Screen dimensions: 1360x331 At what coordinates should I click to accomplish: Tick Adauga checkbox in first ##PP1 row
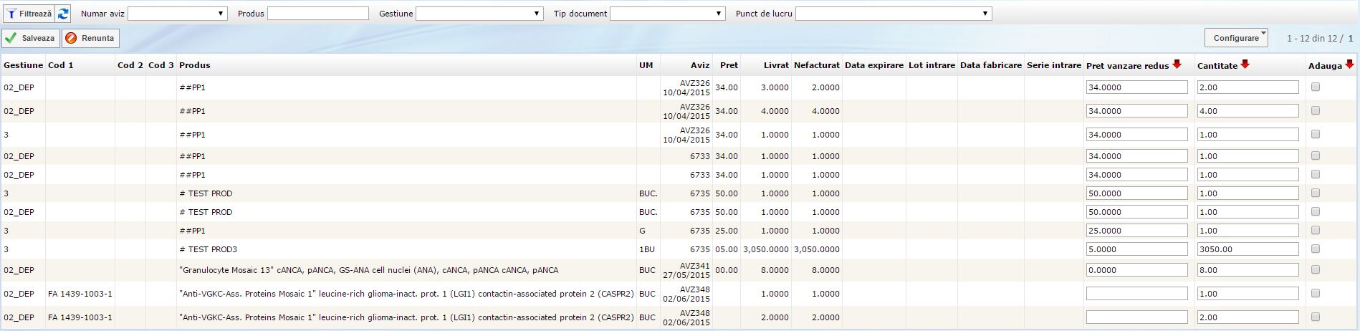tap(1315, 87)
